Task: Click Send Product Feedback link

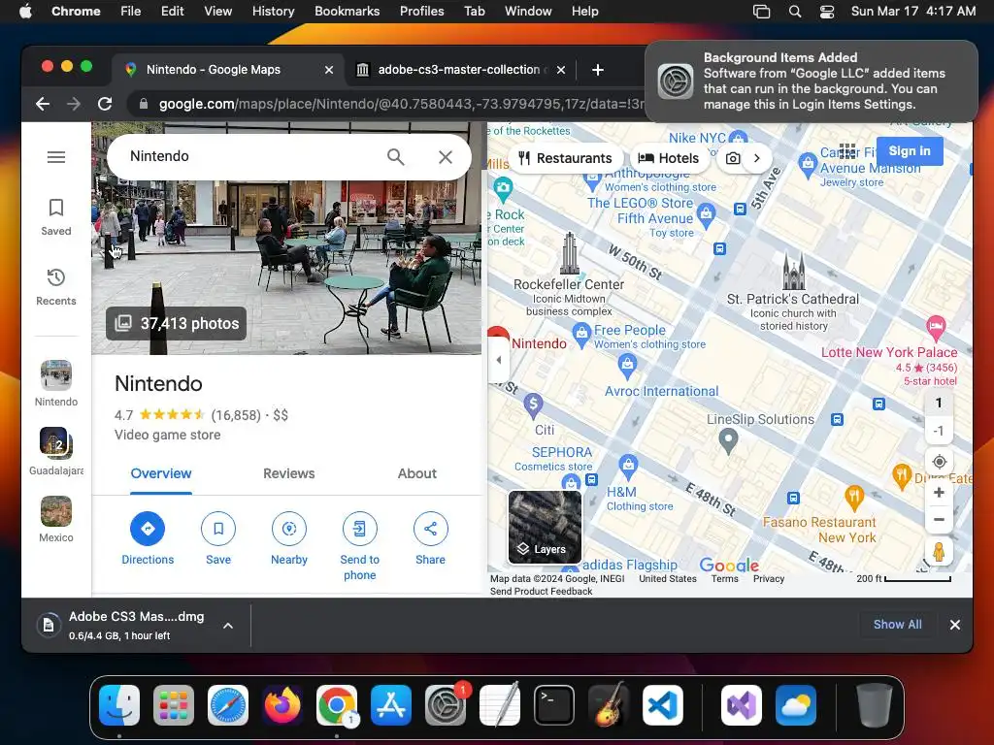Action: tap(541, 591)
